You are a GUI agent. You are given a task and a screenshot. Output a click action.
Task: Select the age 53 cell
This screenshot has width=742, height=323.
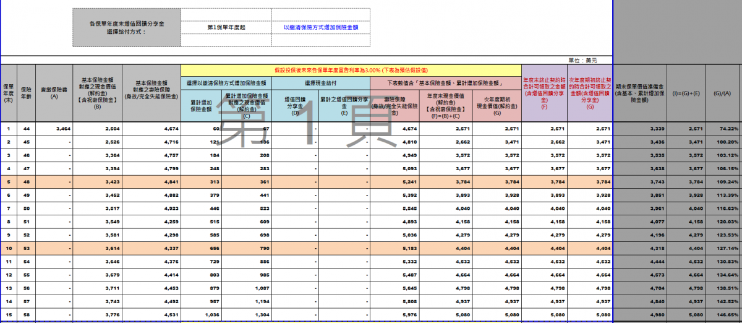(26, 248)
